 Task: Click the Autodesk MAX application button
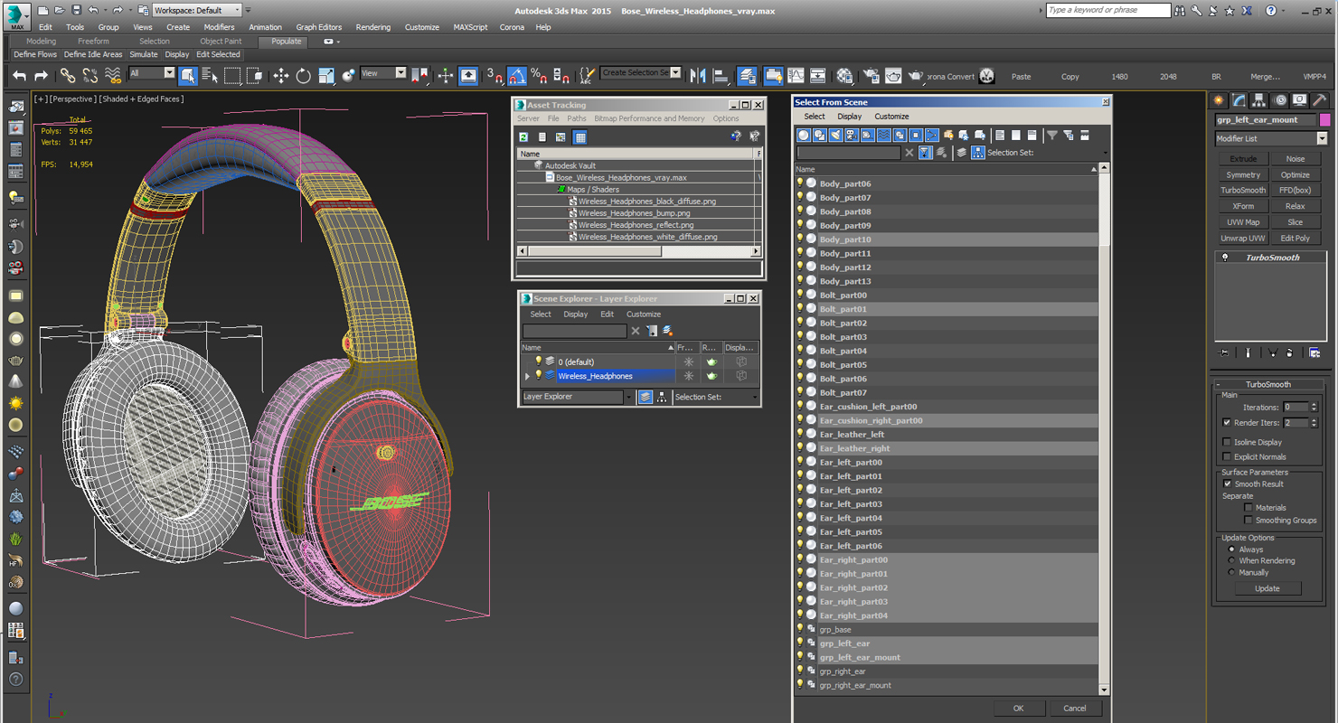click(16, 16)
